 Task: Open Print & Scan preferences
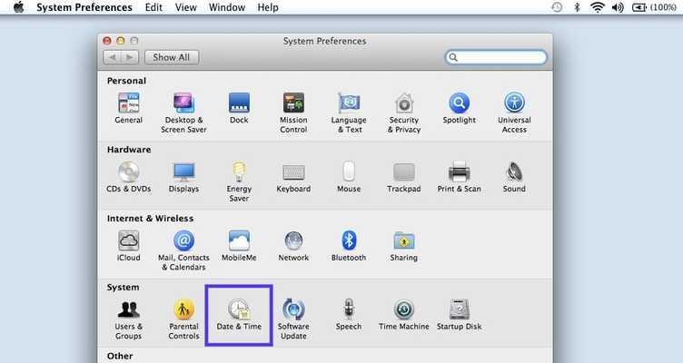(459, 177)
